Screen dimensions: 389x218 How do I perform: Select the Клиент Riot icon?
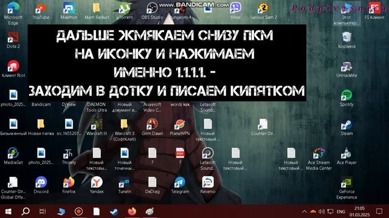pyautogui.click(x=13, y=69)
